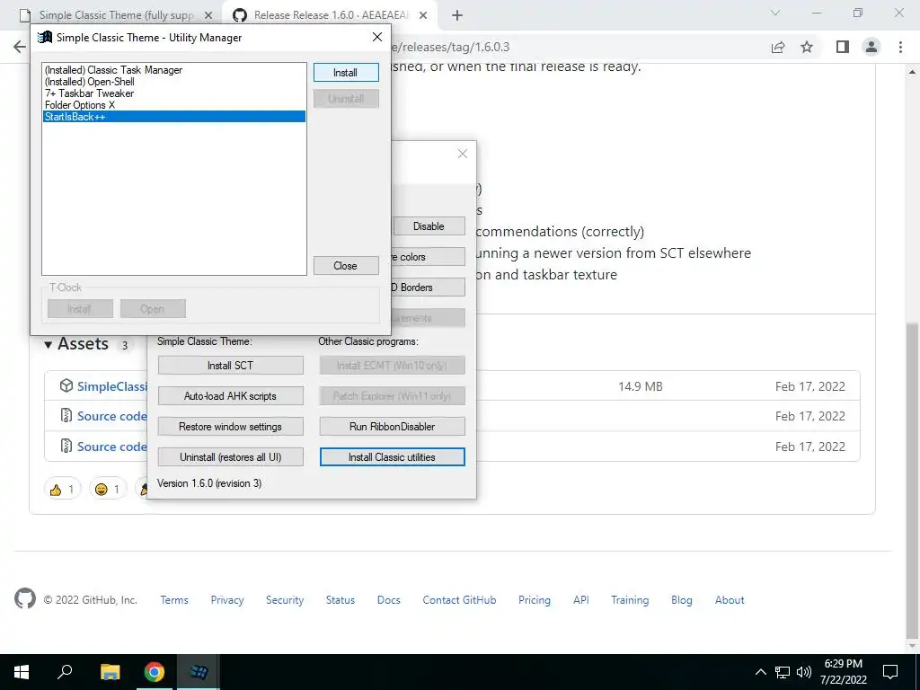Screen dimensions: 920x690
Task: Open the notification center icon
Action: [890, 672]
